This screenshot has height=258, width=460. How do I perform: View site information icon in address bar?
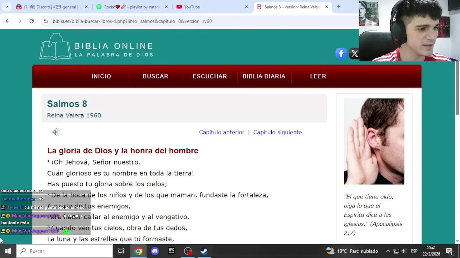coord(46,21)
